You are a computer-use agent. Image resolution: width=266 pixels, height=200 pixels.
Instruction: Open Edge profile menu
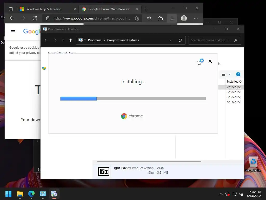pyautogui.click(x=184, y=18)
